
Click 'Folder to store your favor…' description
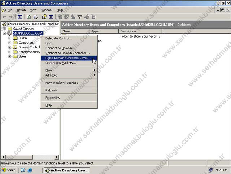tap(140, 36)
